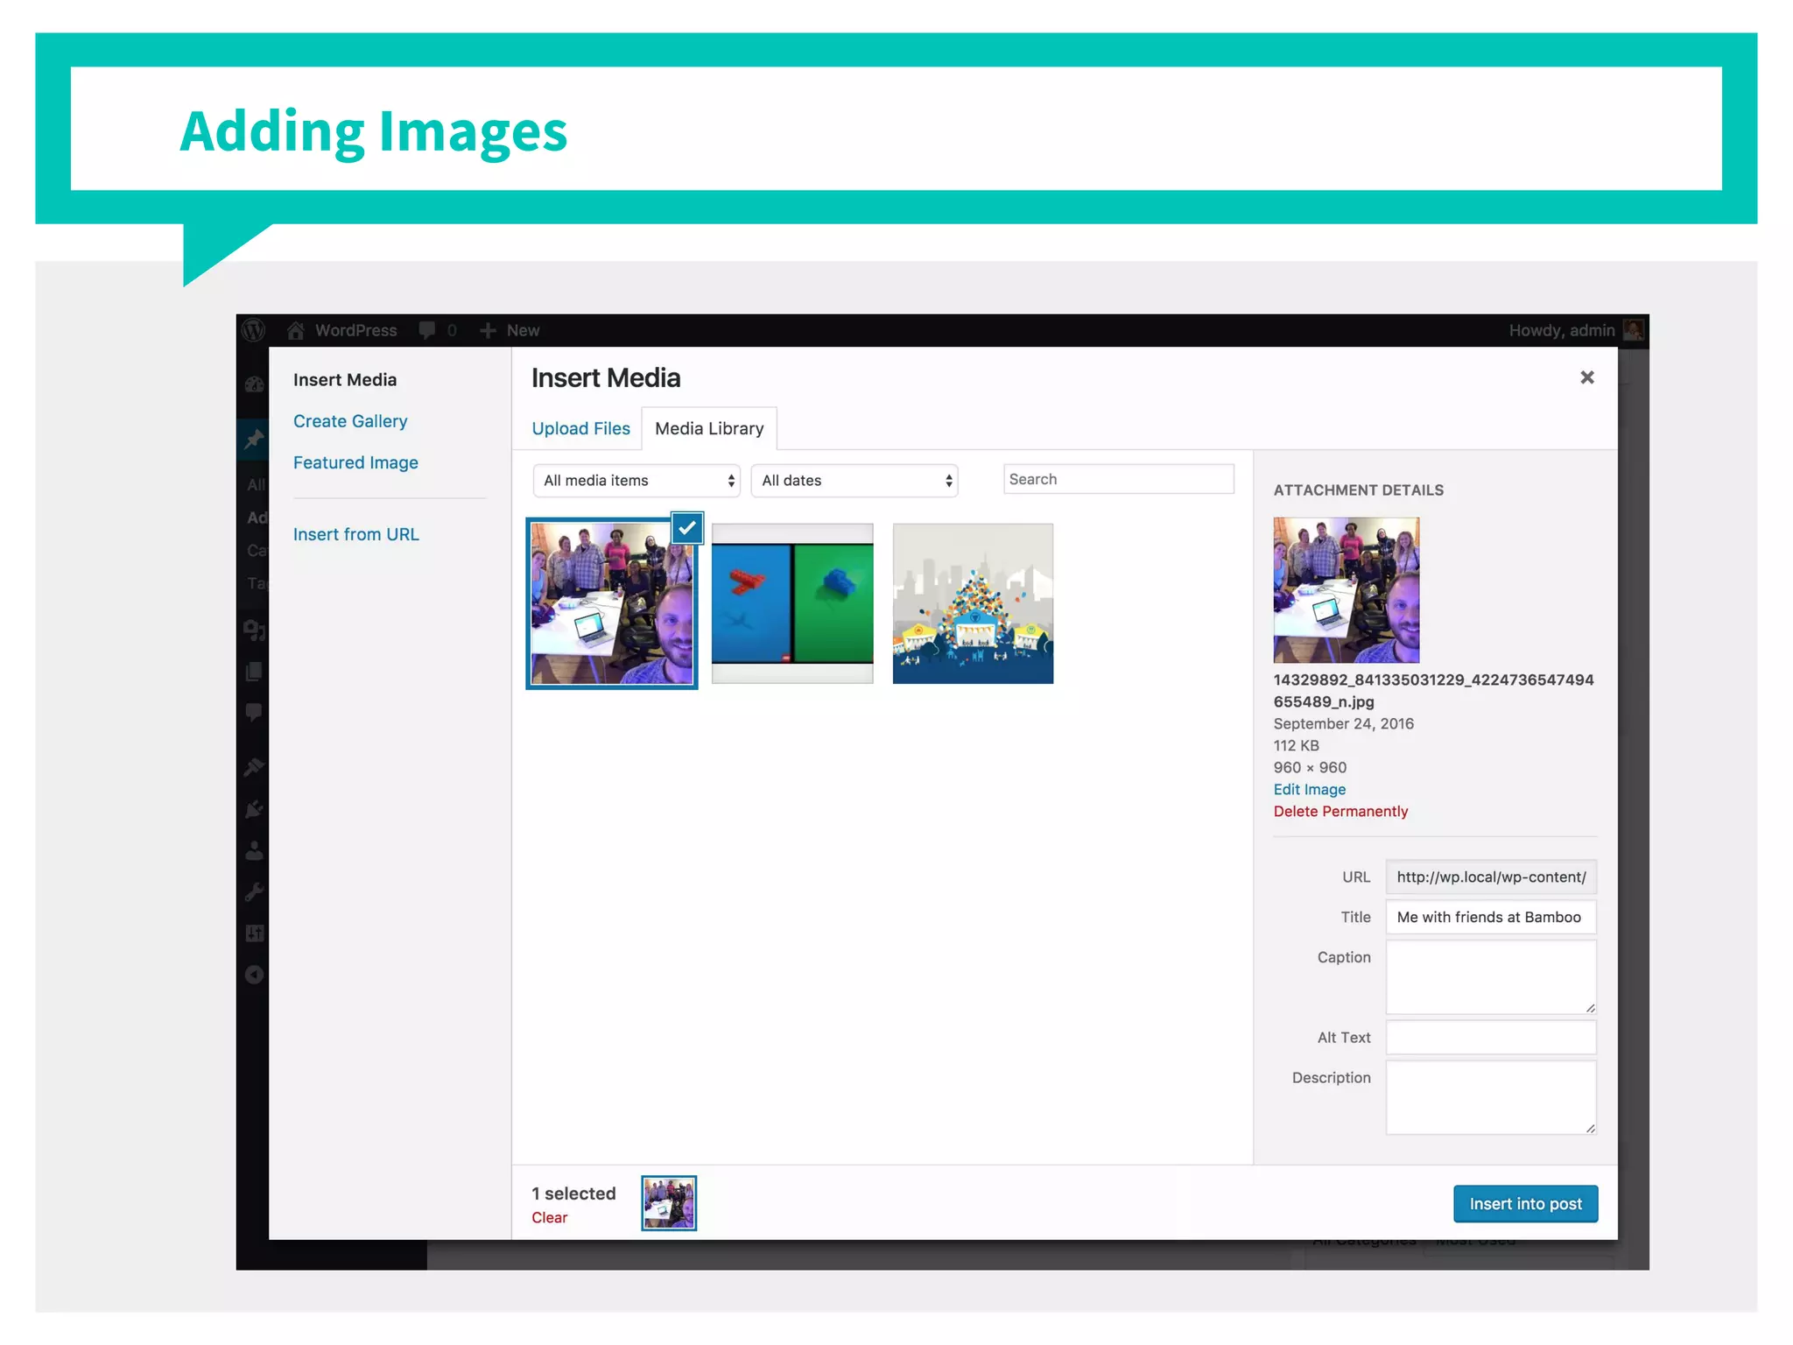Focus the Search media field

[x=1119, y=479]
